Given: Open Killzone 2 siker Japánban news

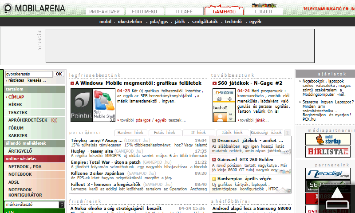Looking at the screenshot, I should point(98,173).
